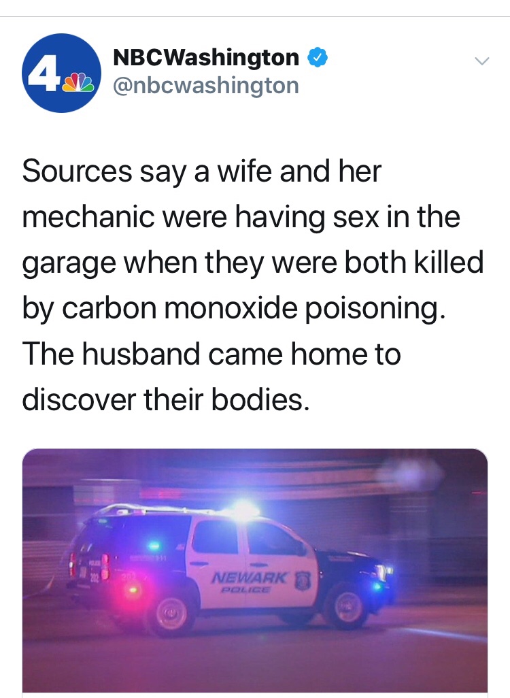Viewport: 510px width, 698px height.
Task: Click the word Sources starting the tweet
Action: (x=78, y=171)
